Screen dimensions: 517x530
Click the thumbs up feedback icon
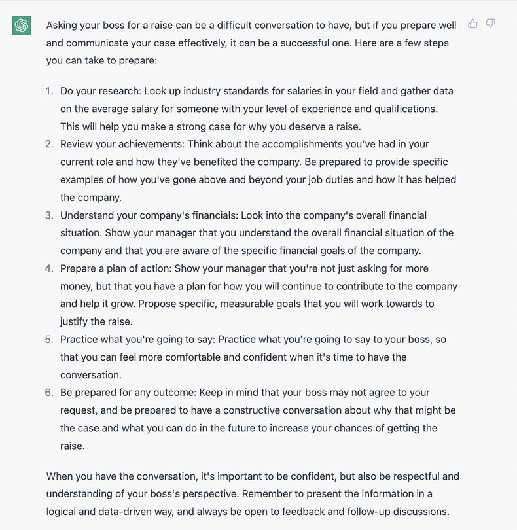(x=472, y=24)
